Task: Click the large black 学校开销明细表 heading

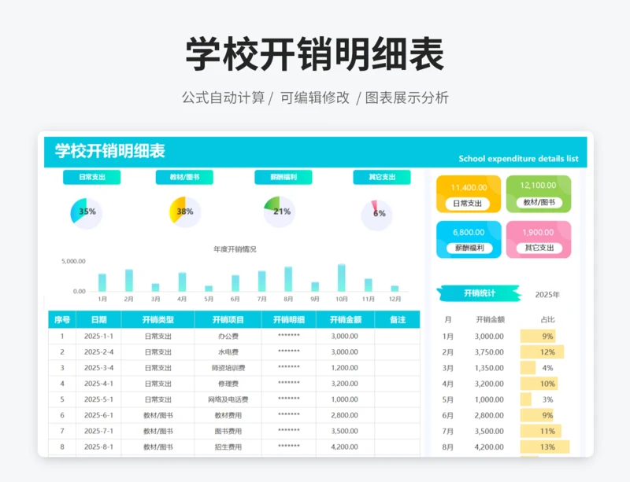Action: [x=315, y=54]
